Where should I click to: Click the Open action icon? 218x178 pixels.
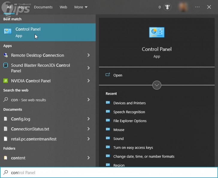(108, 75)
